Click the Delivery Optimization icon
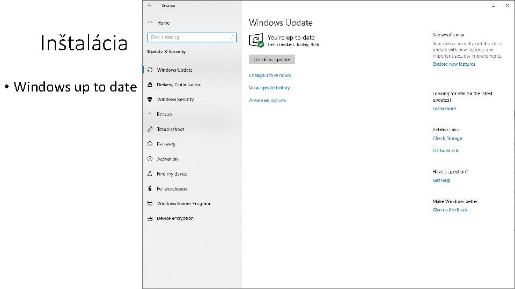This screenshot has height=289, width=515. tap(150, 85)
